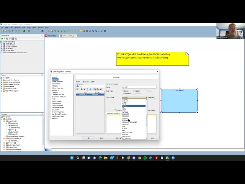Move attribute up with blue up arrow
245x184 pixels.
(x=88, y=89)
